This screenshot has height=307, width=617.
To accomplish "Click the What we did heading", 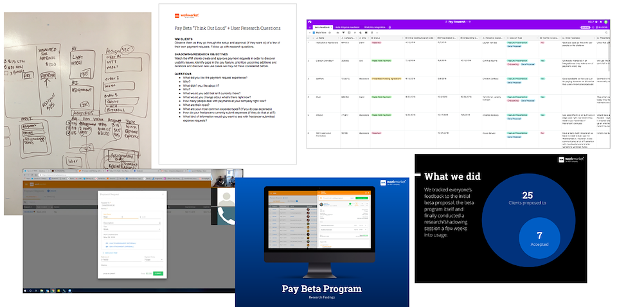I will pos(452,177).
